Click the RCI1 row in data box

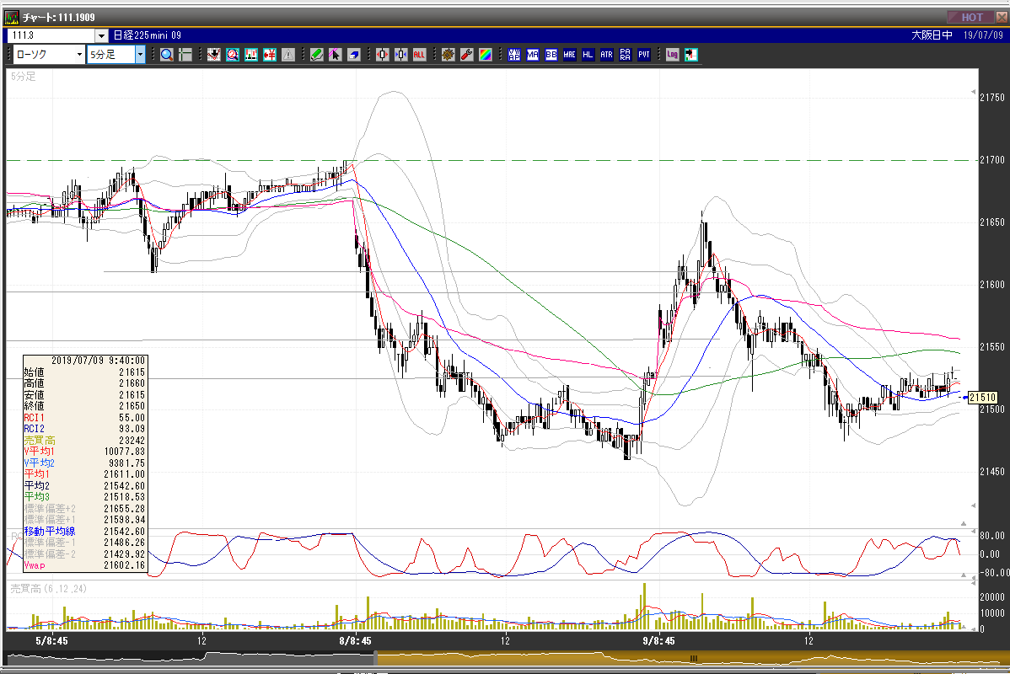click(85, 418)
